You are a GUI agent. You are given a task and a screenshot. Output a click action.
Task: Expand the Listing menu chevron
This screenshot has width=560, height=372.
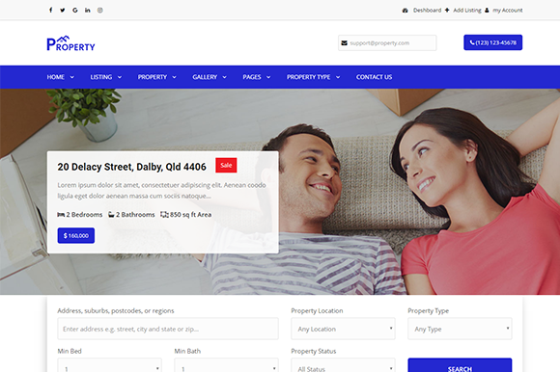click(x=120, y=77)
